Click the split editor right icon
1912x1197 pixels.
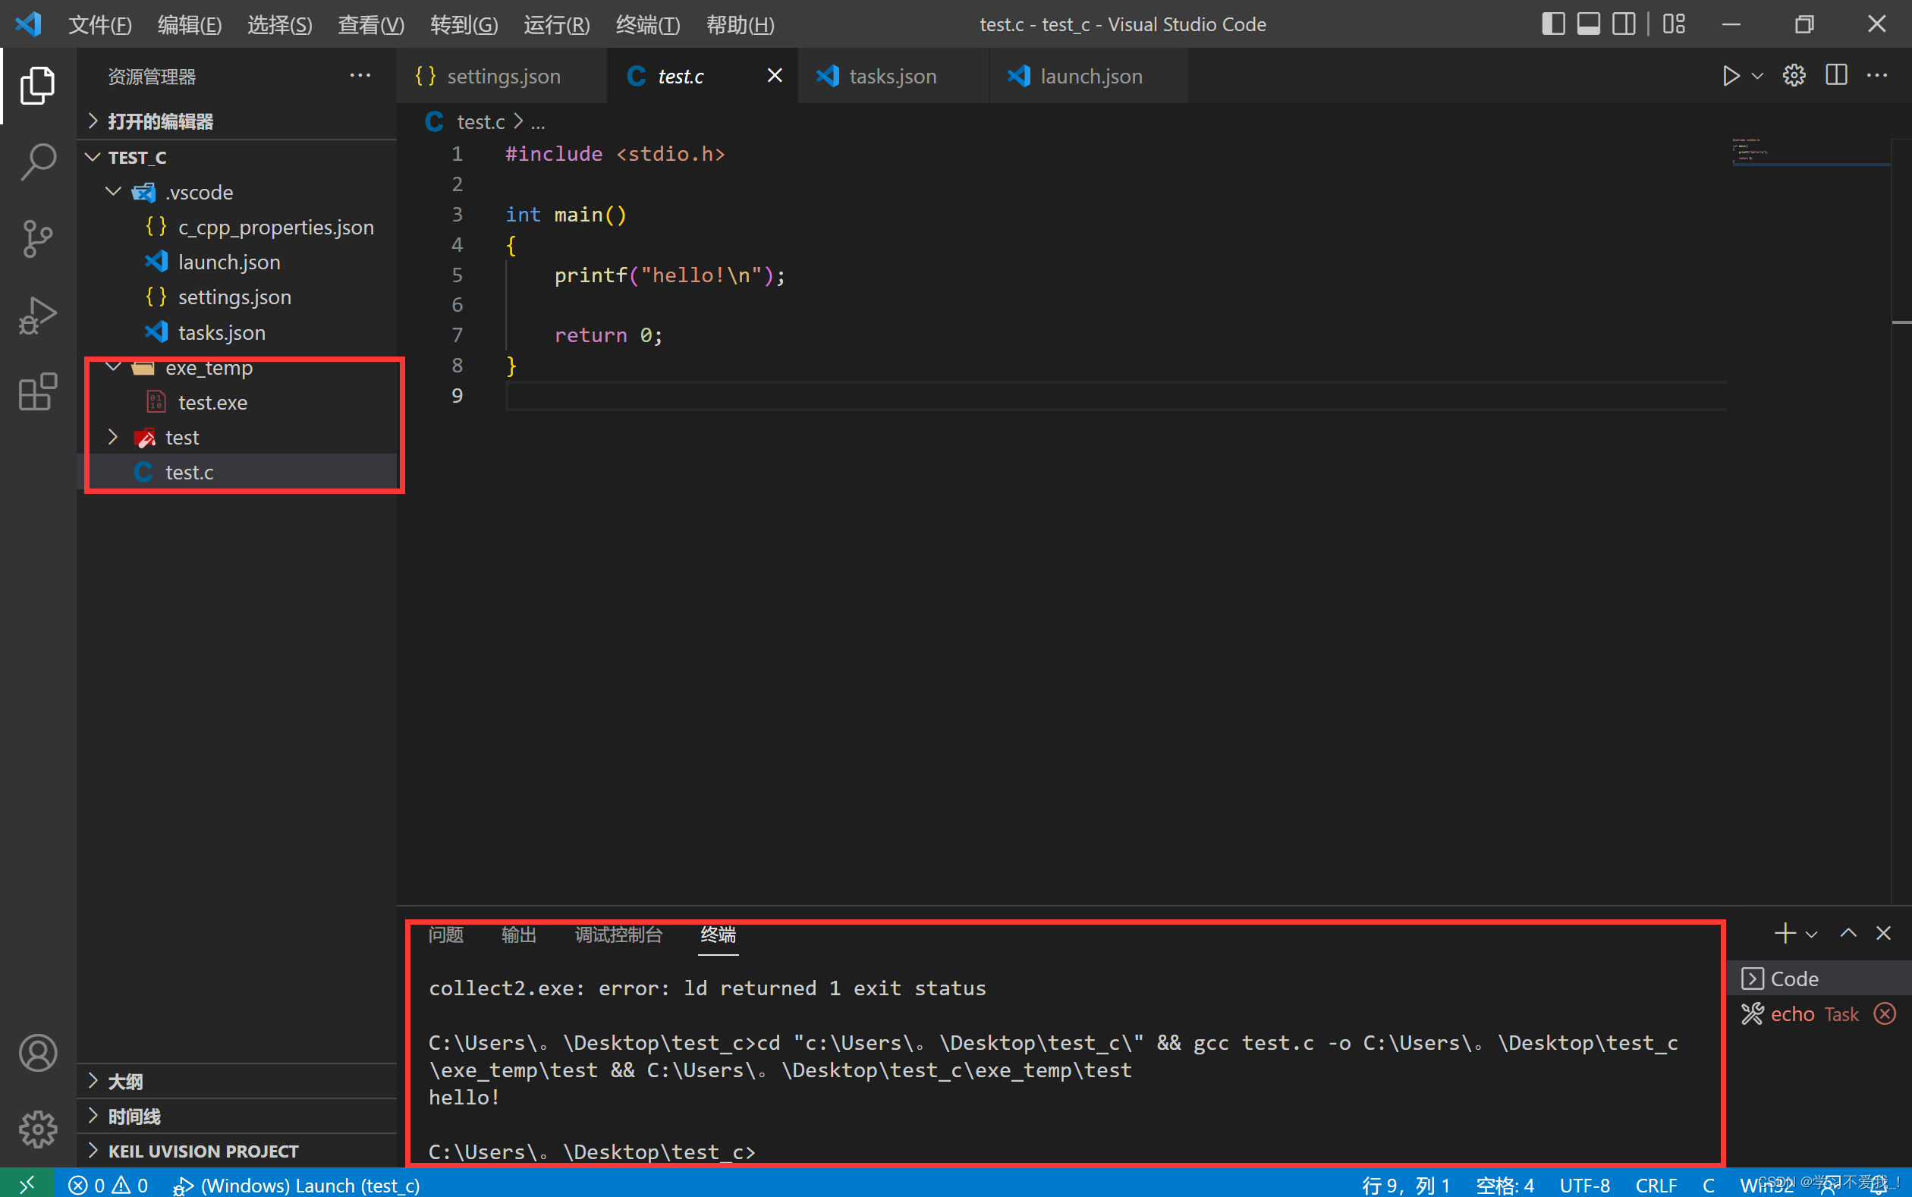pyautogui.click(x=1836, y=76)
